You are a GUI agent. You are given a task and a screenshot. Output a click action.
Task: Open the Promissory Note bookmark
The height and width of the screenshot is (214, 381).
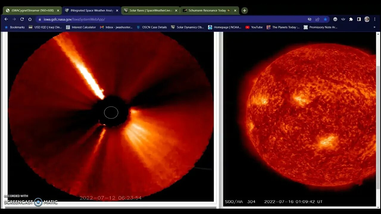320,27
